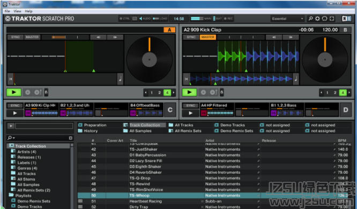The image size is (357, 209).
Task: Click the Traktor logo in header
Action: [x=40, y=19]
